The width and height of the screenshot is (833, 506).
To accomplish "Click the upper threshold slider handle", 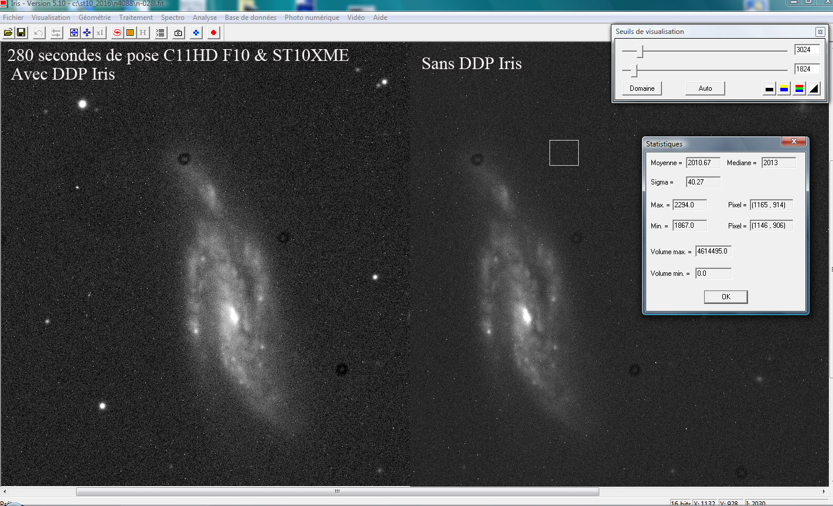I will click(640, 52).
